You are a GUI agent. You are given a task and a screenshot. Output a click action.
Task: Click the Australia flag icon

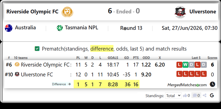(9, 28)
